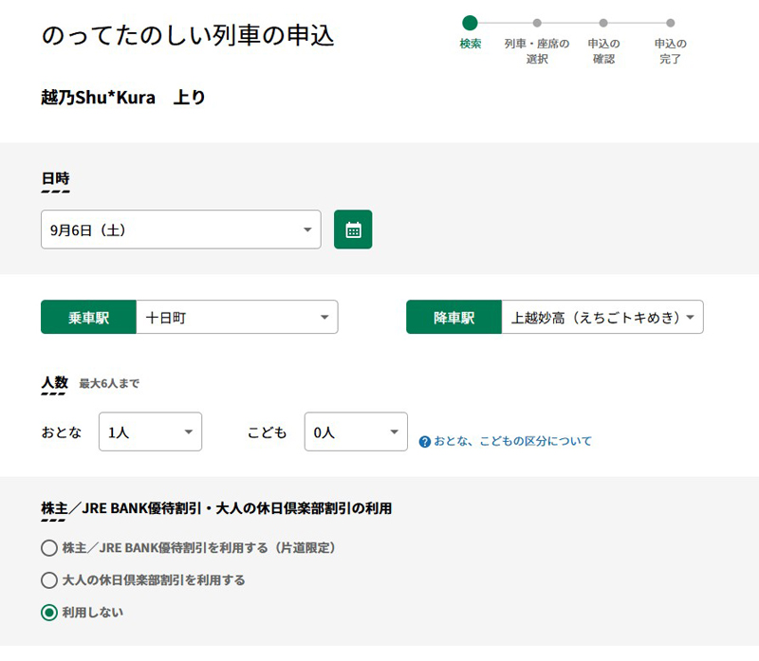Open the 9月6日(土) date dropdown
This screenshot has height=661, width=759.
(x=180, y=230)
